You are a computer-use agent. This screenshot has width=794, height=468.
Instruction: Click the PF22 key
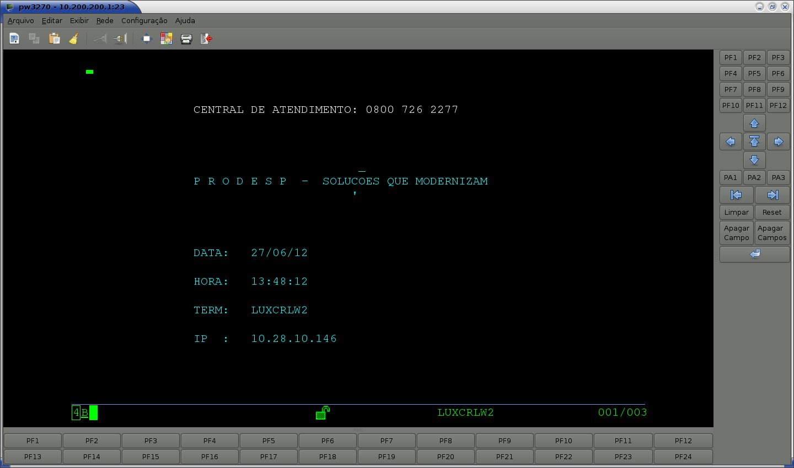pyautogui.click(x=564, y=456)
